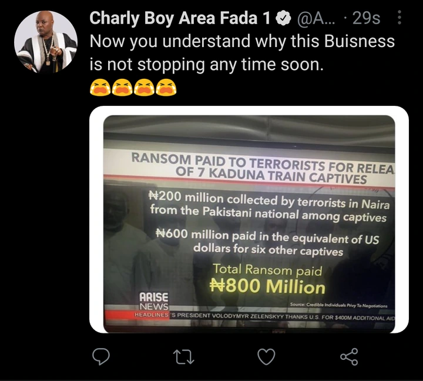Click the red HEADLINES ticker label
The image size is (423, 381).
pos(151,315)
